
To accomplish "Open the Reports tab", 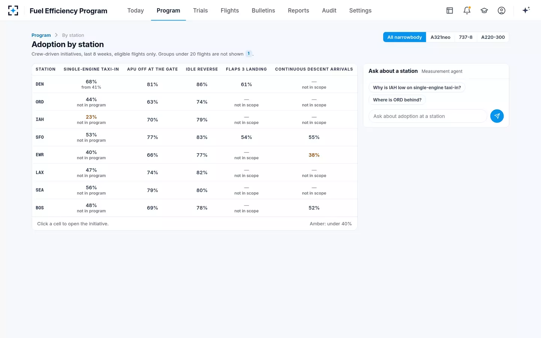I will (x=298, y=11).
